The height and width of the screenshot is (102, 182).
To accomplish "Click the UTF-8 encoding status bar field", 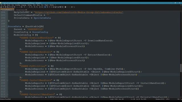I will click(168, 99).
